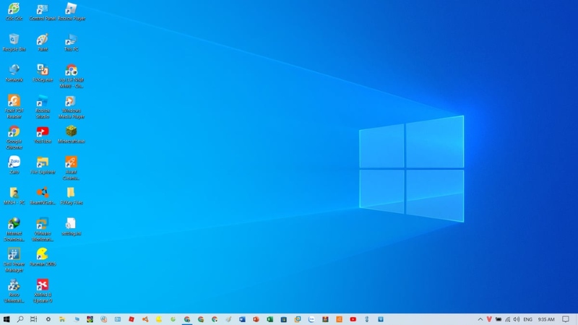Select the Roblox Player desktop icon
Image resolution: width=578 pixels, height=325 pixels.
(x=71, y=10)
